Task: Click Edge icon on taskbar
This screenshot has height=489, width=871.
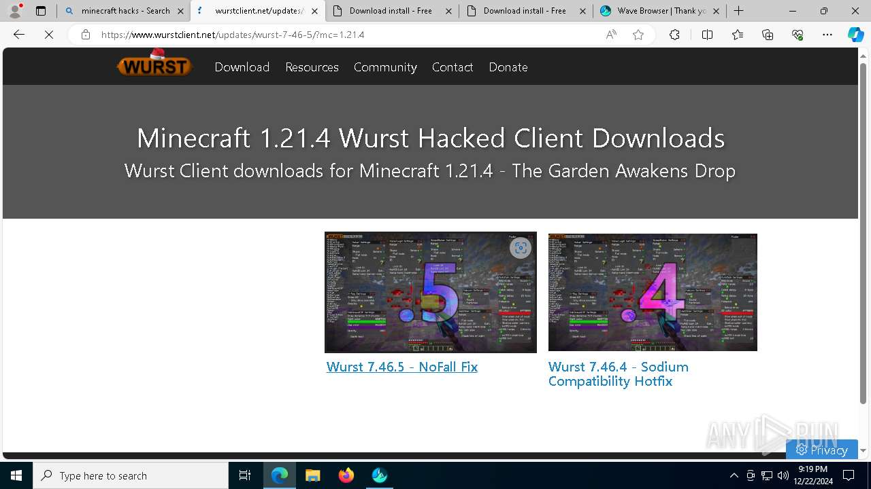Action: click(280, 475)
